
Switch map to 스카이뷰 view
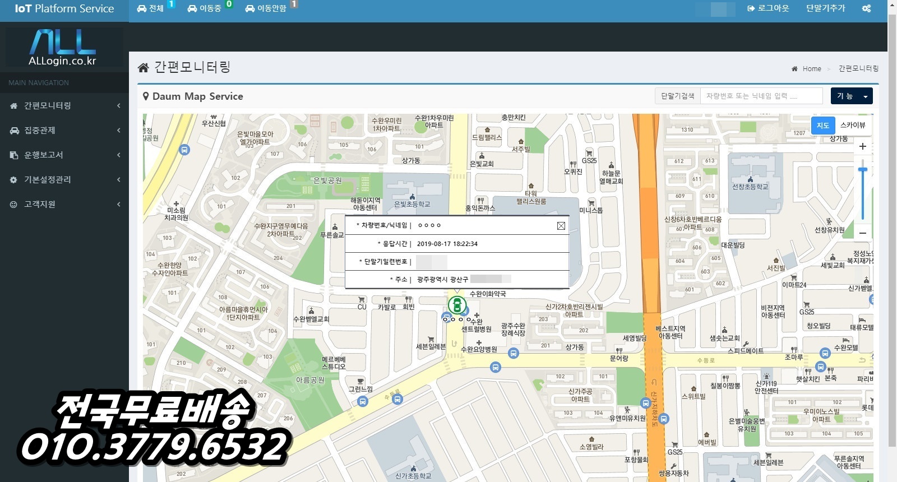click(853, 125)
